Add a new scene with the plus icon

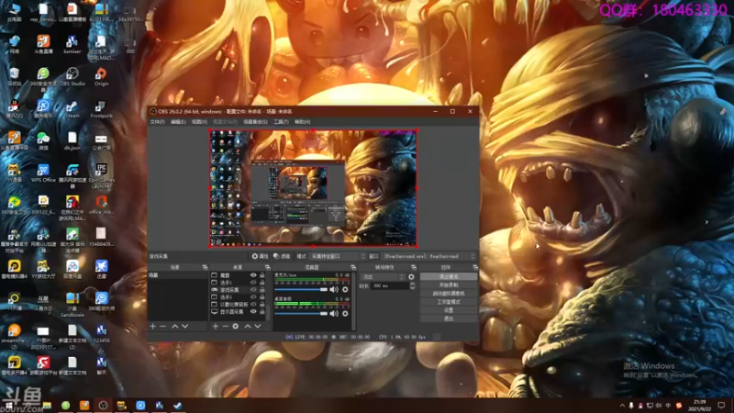click(152, 326)
